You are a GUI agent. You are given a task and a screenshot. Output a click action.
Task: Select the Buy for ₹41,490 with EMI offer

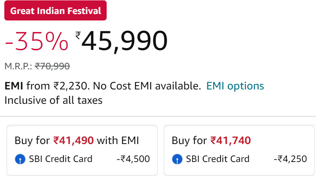[x=82, y=151]
